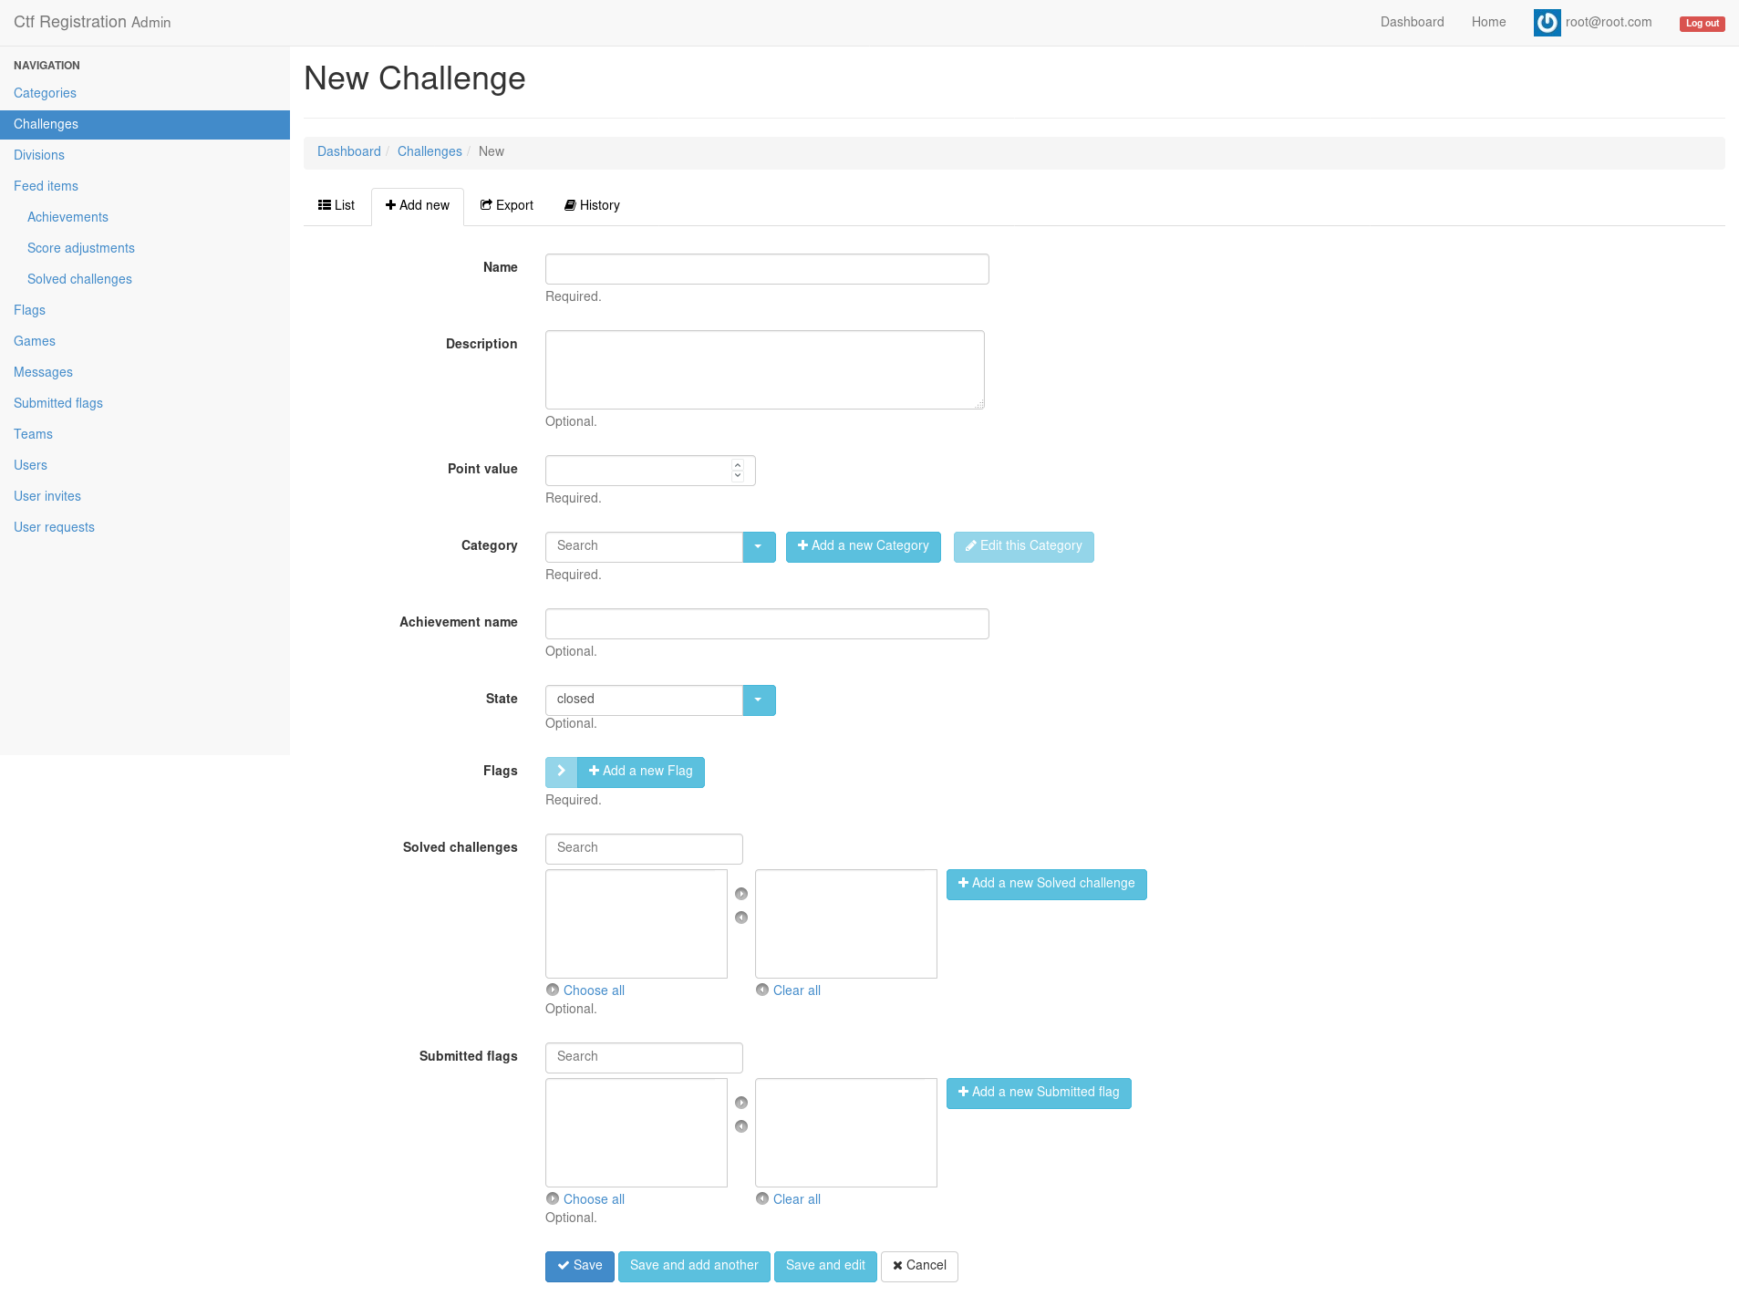This screenshot has width=1739, height=1296.
Task: Click the Category search field
Action: click(x=644, y=546)
